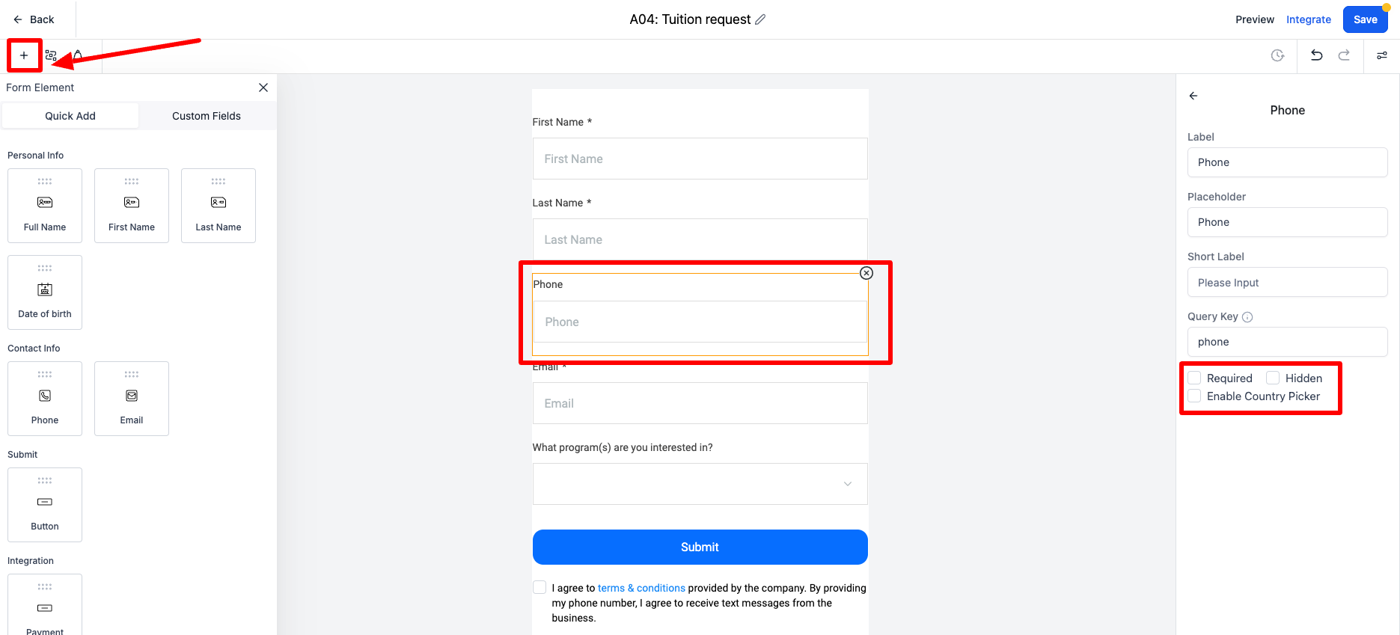Screen dimensions: 1400x635
Task: Switch to Custom Fields tab
Action: [207, 116]
